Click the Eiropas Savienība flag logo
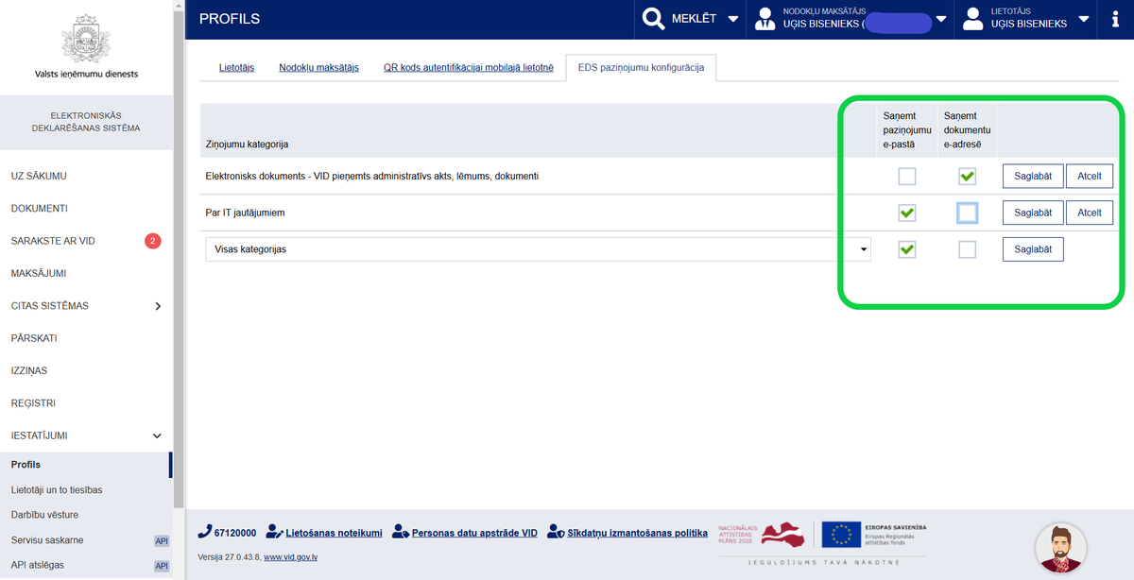The width and height of the screenshot is (1134, 580). click(x=875, y=535)
